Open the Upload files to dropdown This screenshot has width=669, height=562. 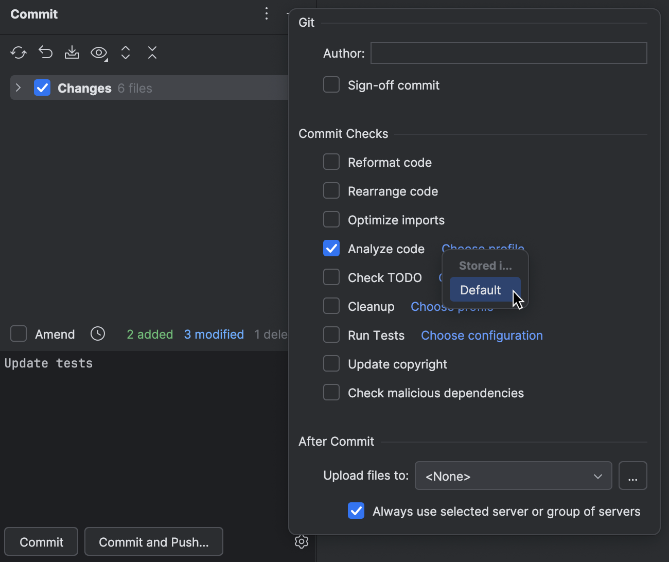click(513, 476)
